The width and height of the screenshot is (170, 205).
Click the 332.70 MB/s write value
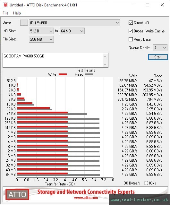click(x=127, y=95)
